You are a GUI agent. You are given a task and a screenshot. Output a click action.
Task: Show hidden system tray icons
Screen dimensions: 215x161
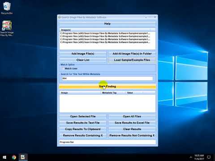pos(191,157)
